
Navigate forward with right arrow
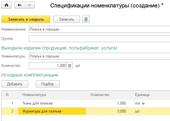point(29,5)
